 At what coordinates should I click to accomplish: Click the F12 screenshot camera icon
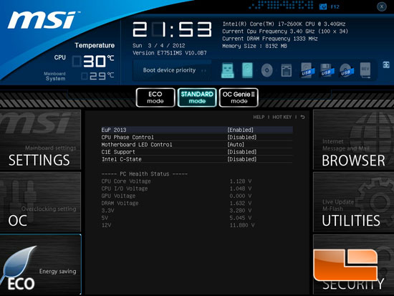pyautogui.click(x=323, y=6)
